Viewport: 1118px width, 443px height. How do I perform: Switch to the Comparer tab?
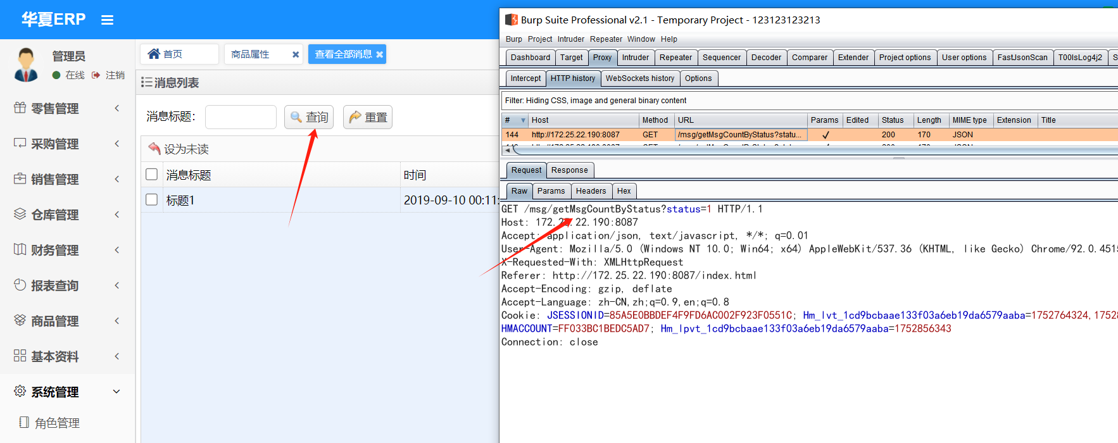click(810, 58)
